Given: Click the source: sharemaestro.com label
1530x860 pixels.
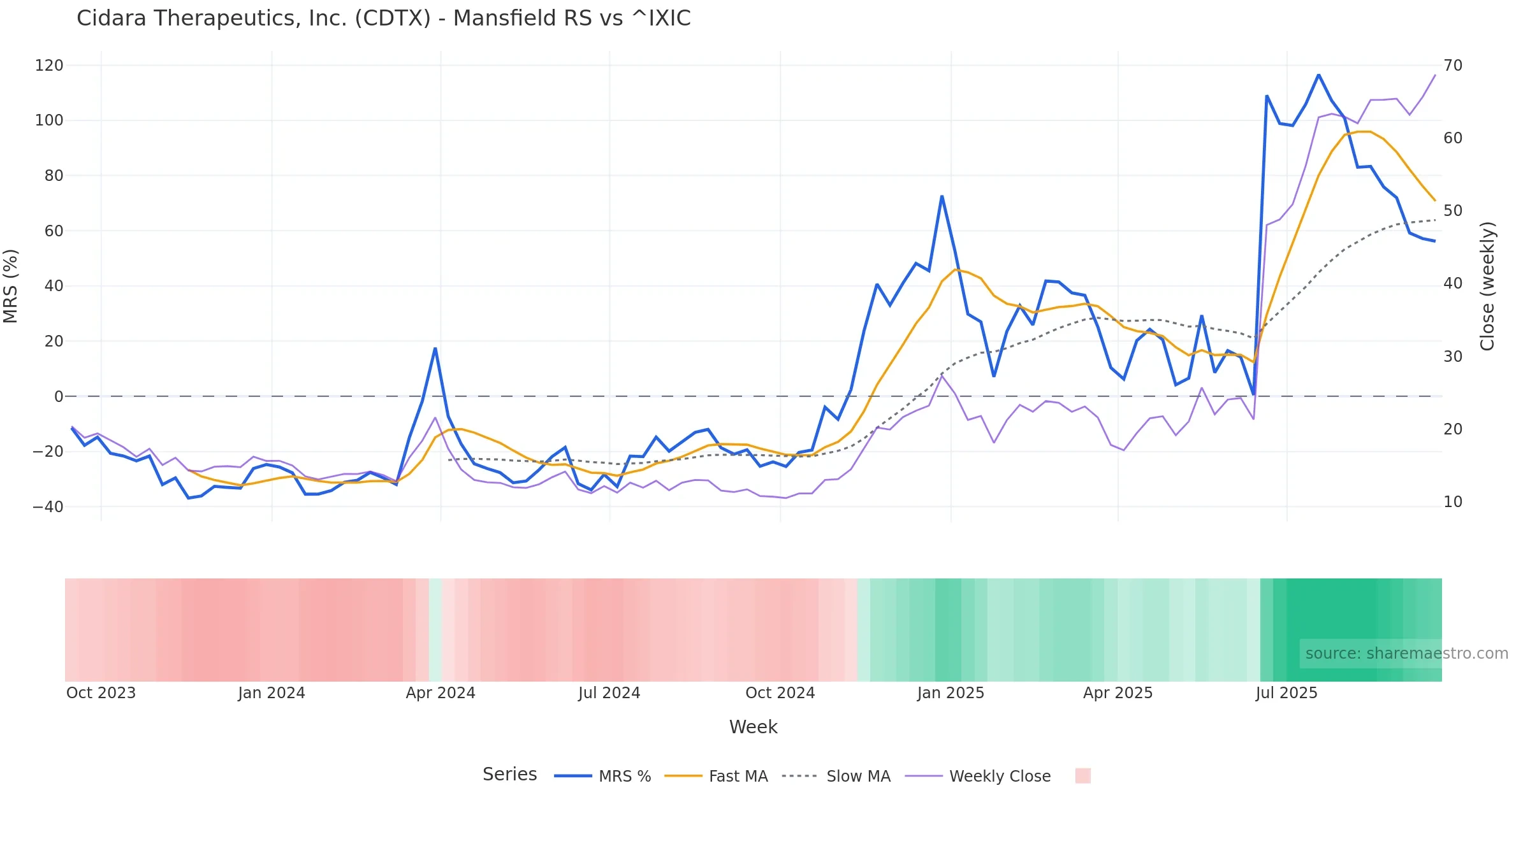Looking at the screenshot, I should [1406, 654].
